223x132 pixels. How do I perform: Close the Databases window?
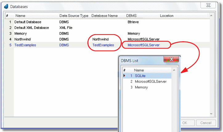coord(208,5)
